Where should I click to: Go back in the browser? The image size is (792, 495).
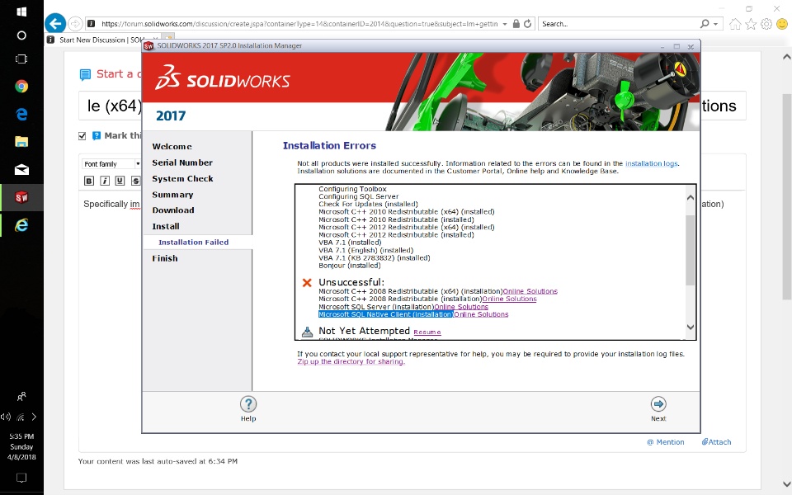click(x=55, y=24)
